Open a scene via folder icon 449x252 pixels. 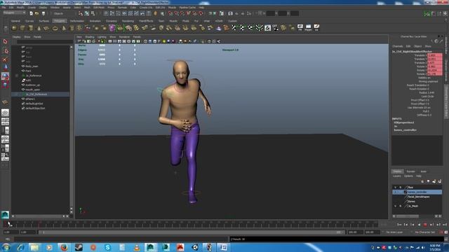37,13
